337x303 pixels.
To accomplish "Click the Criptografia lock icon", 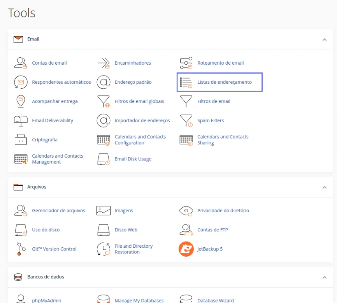I will point(21,139).
